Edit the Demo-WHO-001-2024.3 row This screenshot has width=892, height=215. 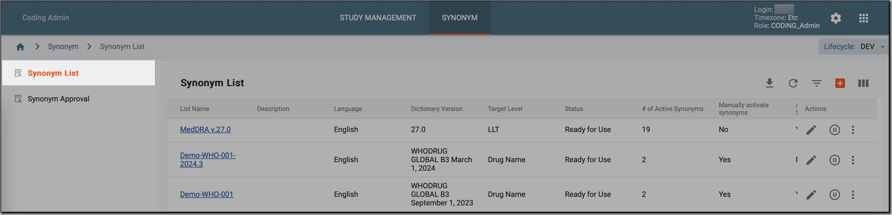point(811,160)
